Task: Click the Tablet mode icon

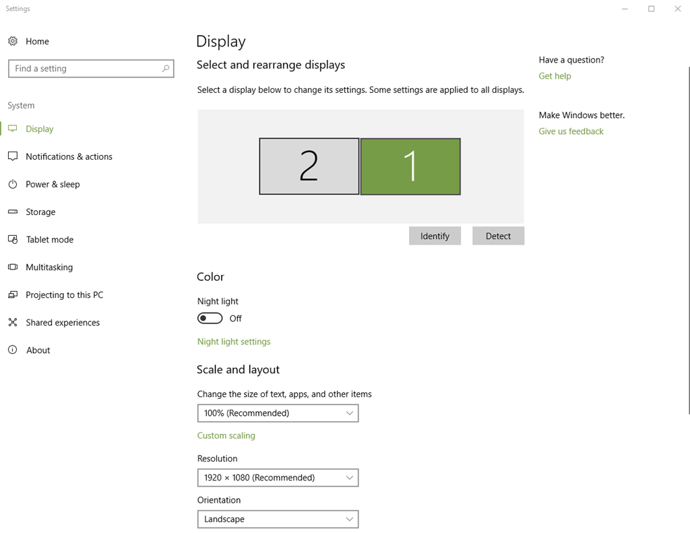Action: [x=13, y=239]
